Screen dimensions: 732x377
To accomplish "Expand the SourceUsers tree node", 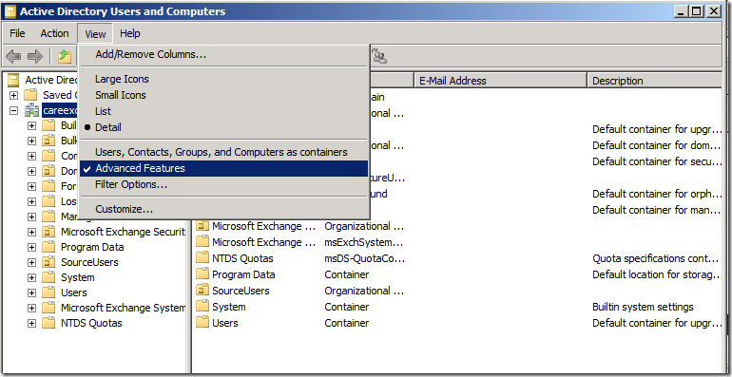I will point(31,262).
